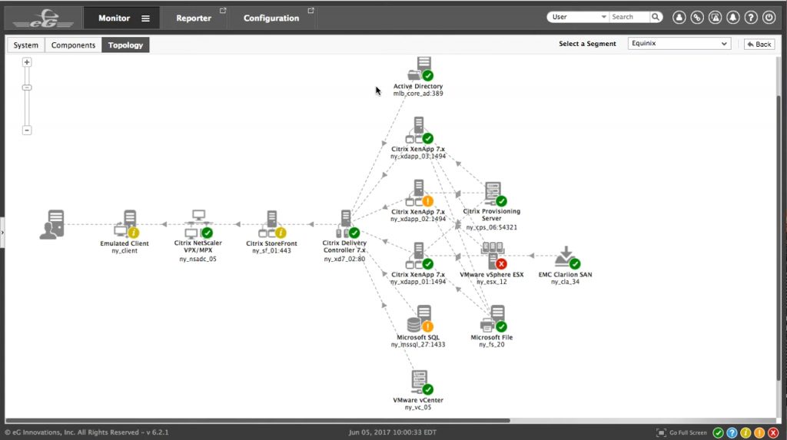Open the alarm warning monitor icon
787x440 pixels.
(x=715, y=17)
